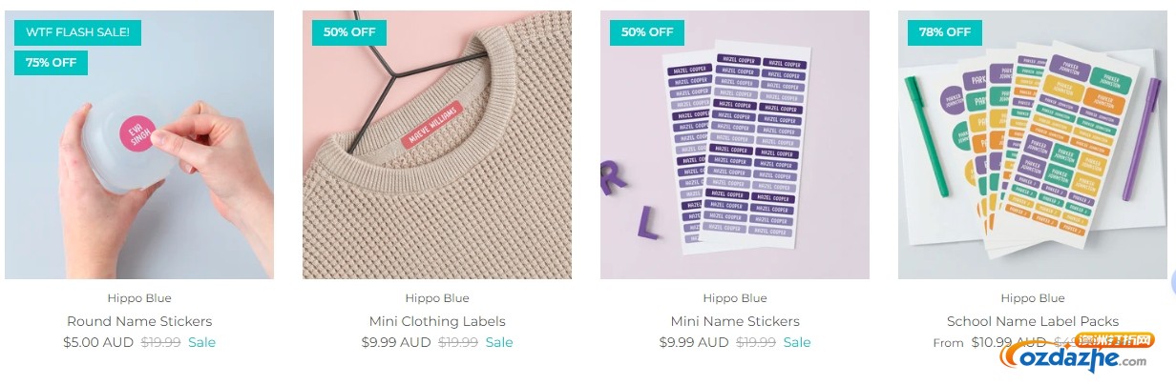Viewport: 1176px width, 385px height.
Task: Open the Mini Name Stickers product image
Action: 735,145
